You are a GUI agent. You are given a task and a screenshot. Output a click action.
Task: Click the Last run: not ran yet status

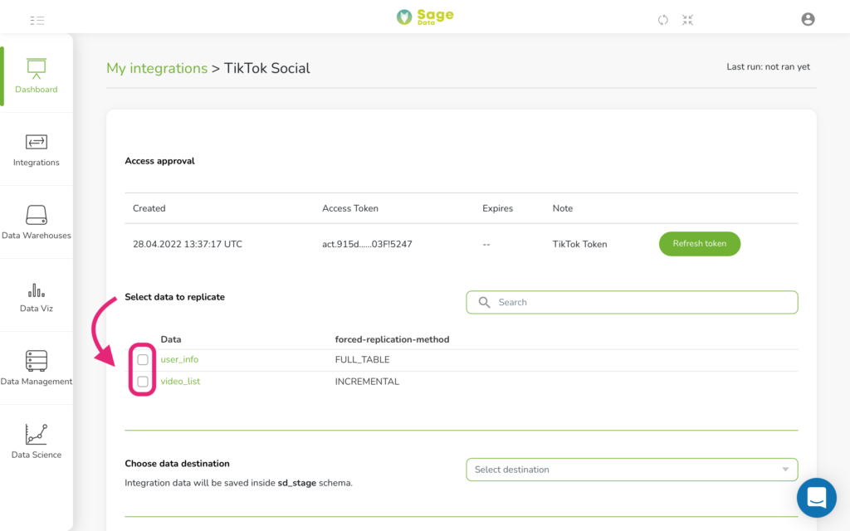pyautogui.click(x=768, y=66)
